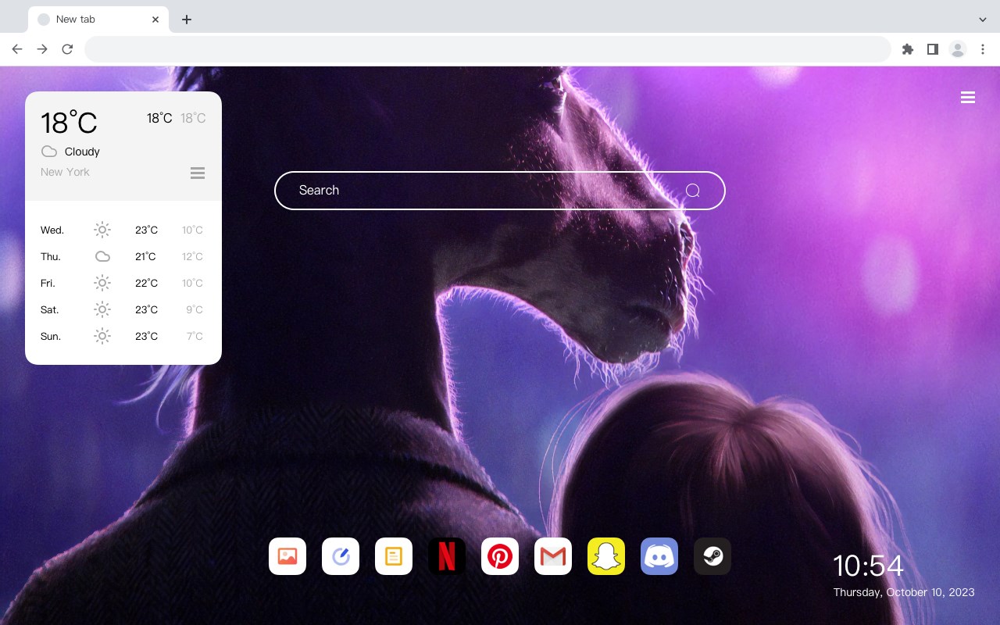Click the magnifier search icon
Screen dimensions: 1000x625
tap(693, 191)
